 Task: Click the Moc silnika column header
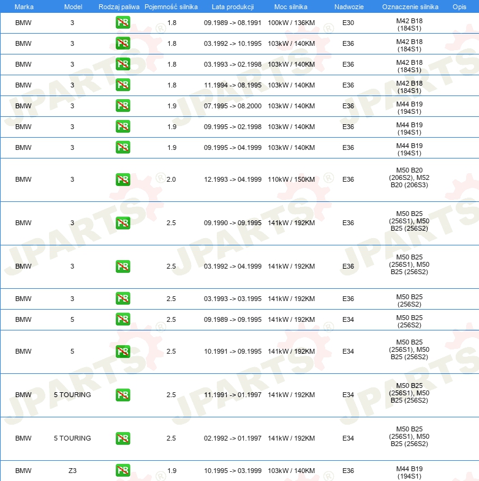pos(290,7)
